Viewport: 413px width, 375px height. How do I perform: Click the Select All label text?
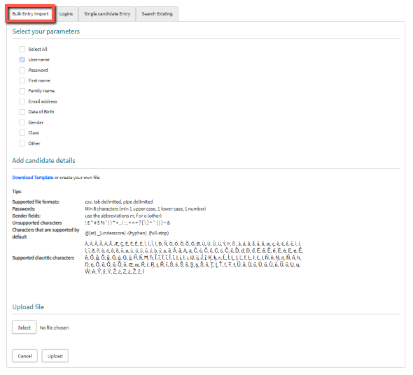pyautogui.click(x=38, y=49)
